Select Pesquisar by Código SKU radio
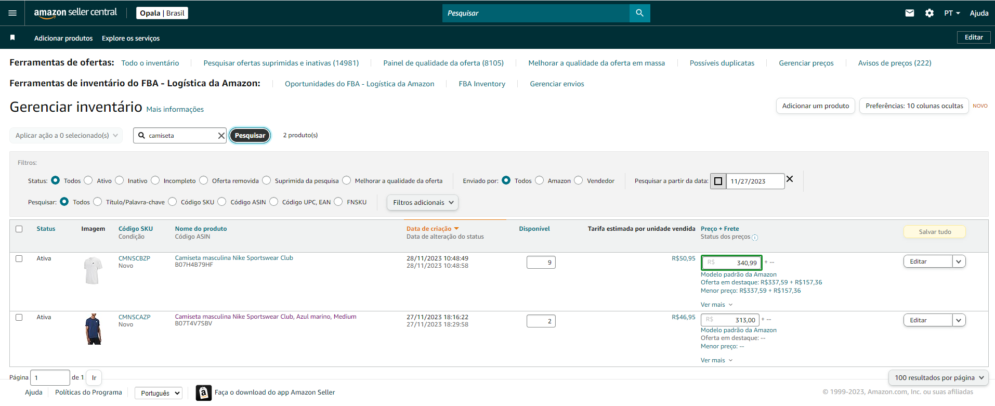 click(x=173, y=202)
